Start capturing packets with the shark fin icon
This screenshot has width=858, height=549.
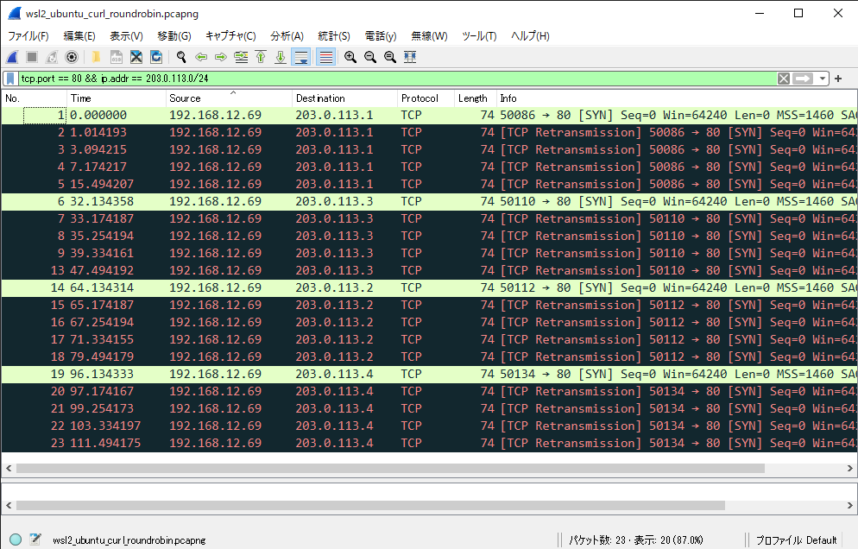pyautogui.click(x=13, y=57)
